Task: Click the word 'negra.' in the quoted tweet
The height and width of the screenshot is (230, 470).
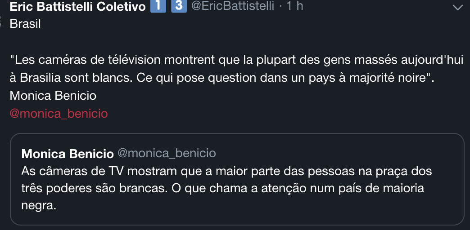Action: coord(39,206)
